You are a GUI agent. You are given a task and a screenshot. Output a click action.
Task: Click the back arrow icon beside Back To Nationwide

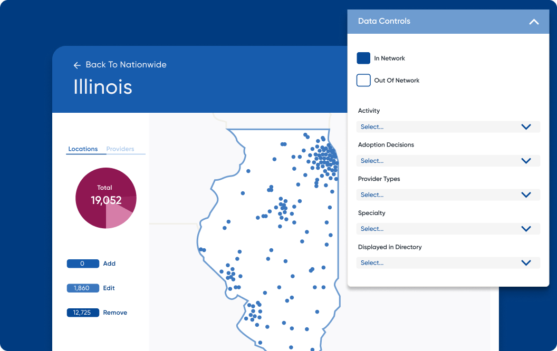pyautogui.click(x=77, y=65)
